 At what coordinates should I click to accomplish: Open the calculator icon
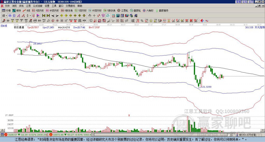(x=118, y=16)
